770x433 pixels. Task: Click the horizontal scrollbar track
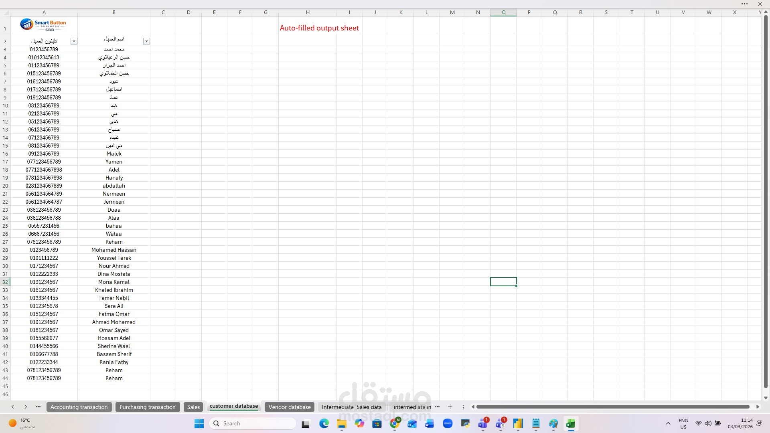(x=613, y=407)
